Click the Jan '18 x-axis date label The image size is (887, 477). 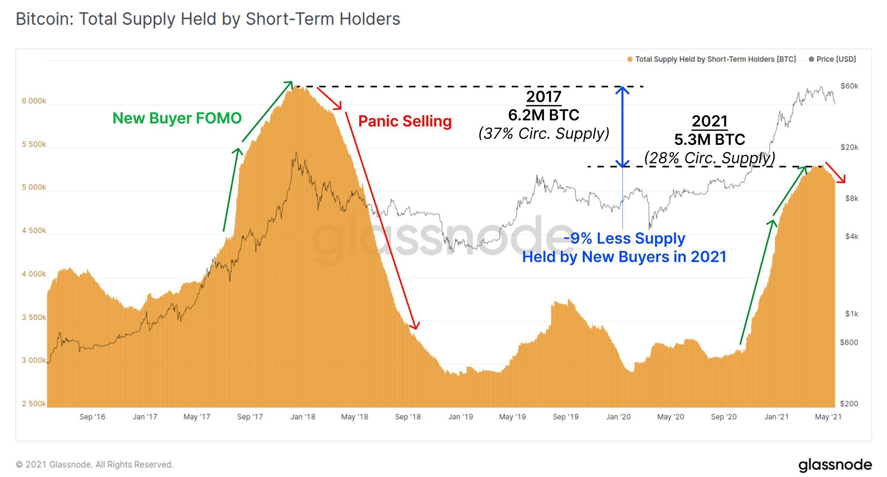pyautogui.click(x=303, y=417)
